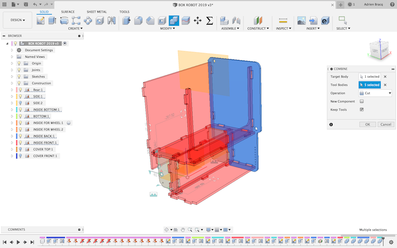Select the Move/Copy arrows tool
Screen dimensions: 397x248
click(x=198, y=20)
